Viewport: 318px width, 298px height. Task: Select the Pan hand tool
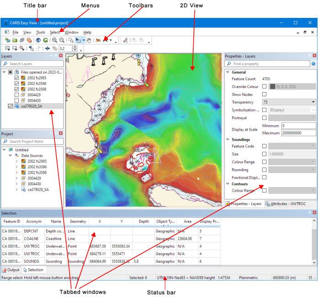click(89, 40)
